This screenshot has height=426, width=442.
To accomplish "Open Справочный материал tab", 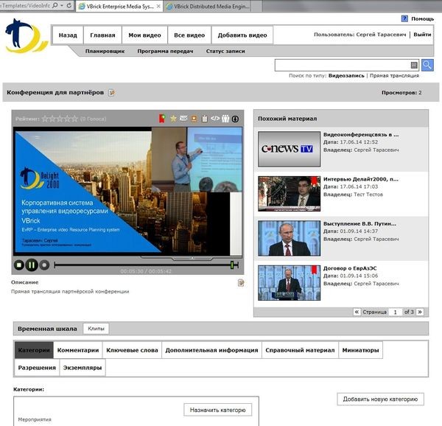I will point(300,350).
